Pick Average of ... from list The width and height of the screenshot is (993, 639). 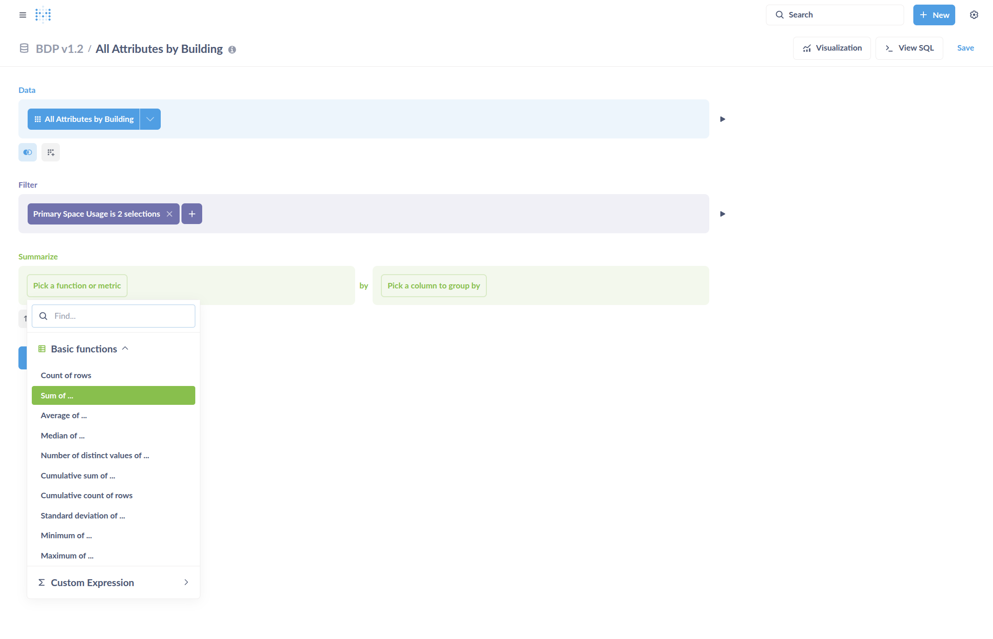click(64, 415)
